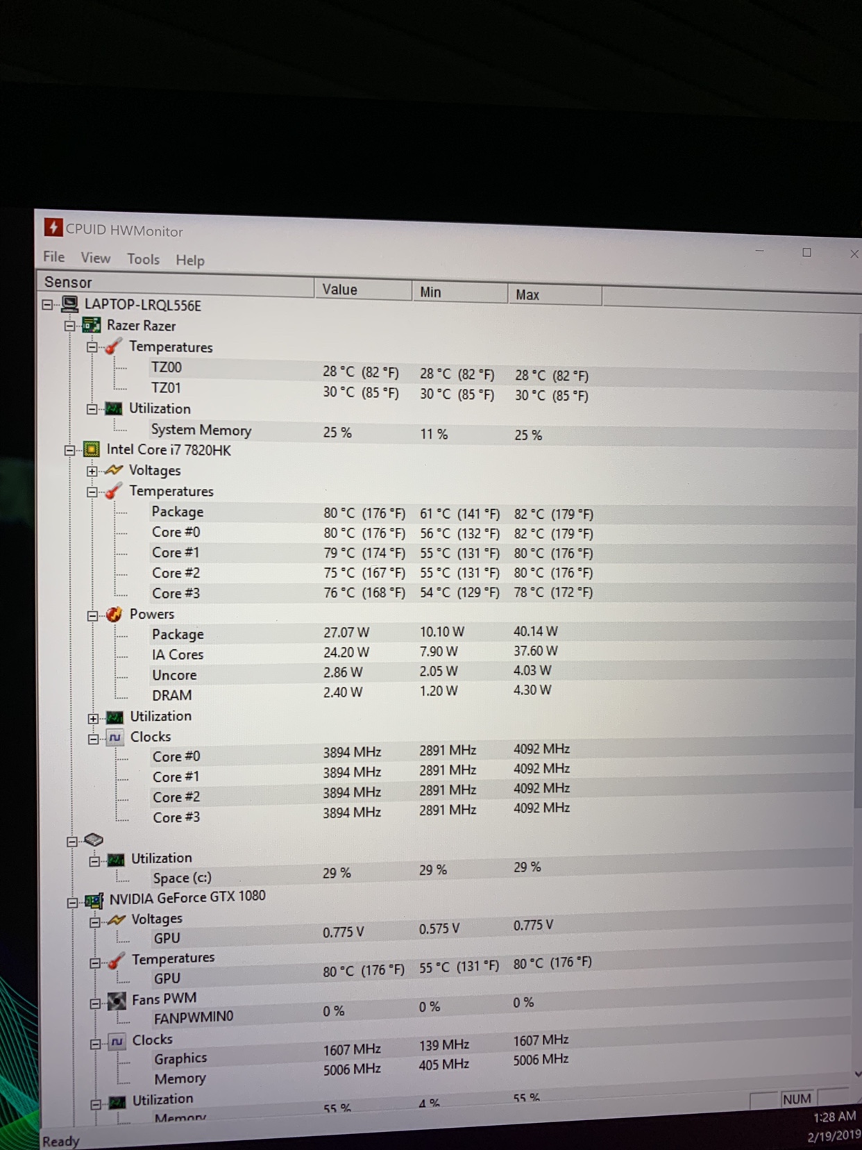862x1150 pixels.
Task: Open the View menu
Action: (x=95, y=258)
